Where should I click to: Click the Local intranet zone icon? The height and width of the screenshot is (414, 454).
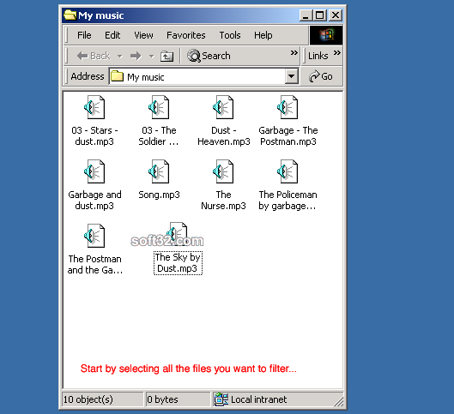tap(221, 399)
